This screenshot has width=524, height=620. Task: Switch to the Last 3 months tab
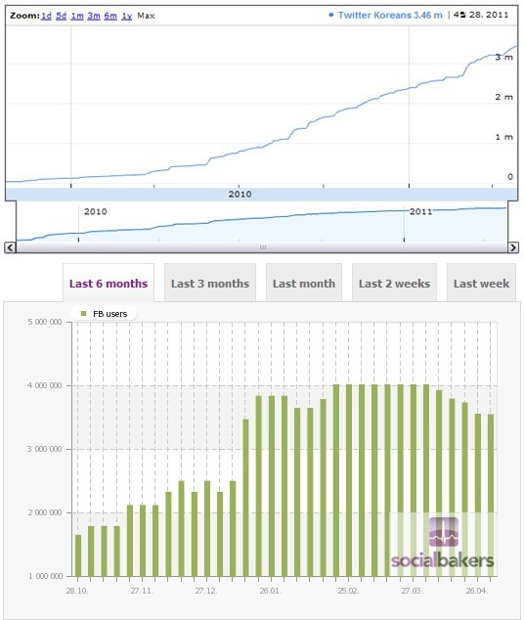coord(210,284)
